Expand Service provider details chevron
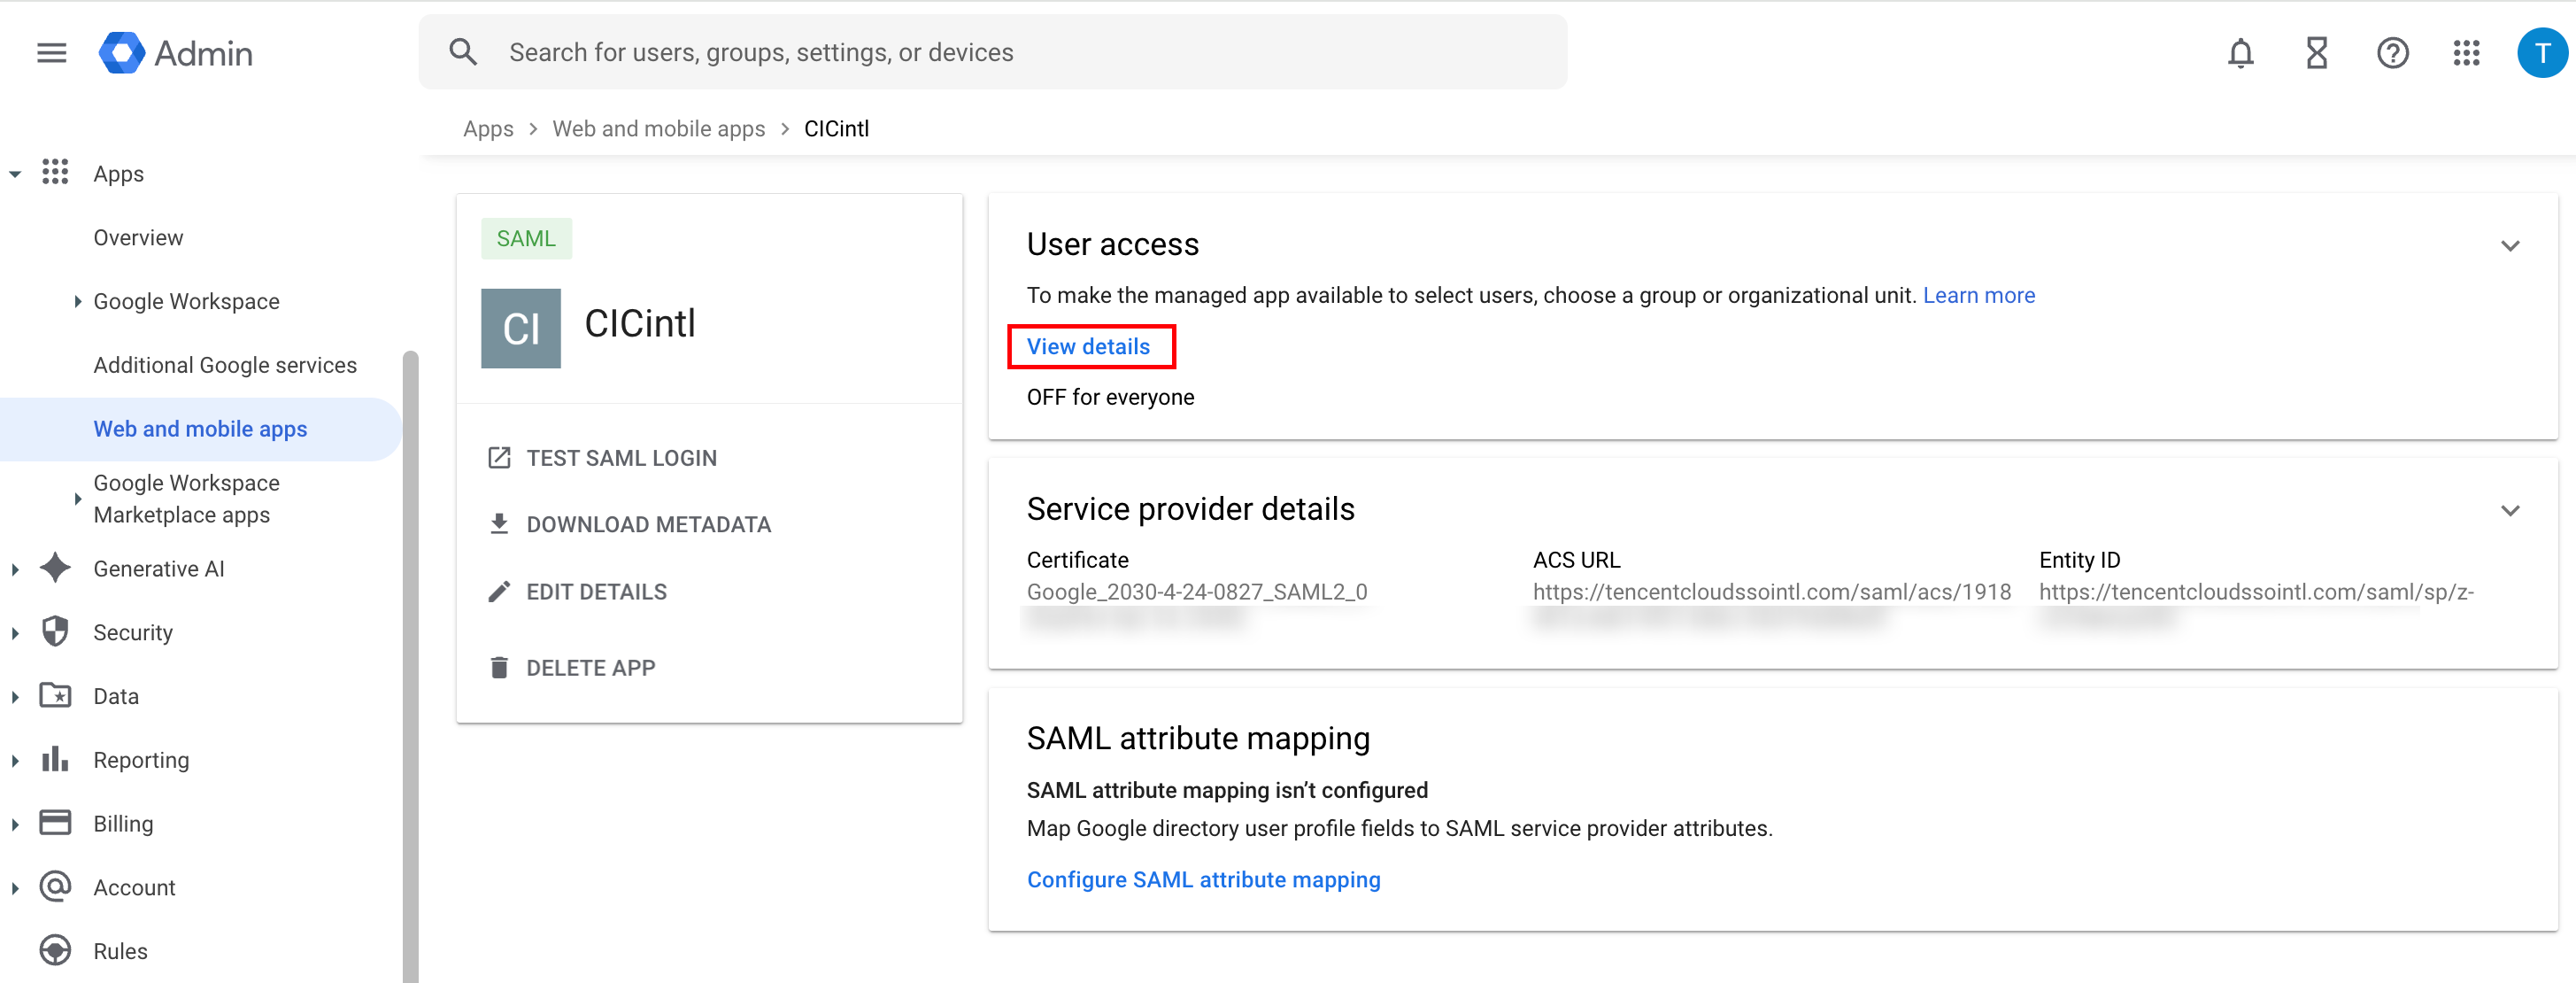The height and width of the screenshot is (983, 2576). pos(2509,511)
